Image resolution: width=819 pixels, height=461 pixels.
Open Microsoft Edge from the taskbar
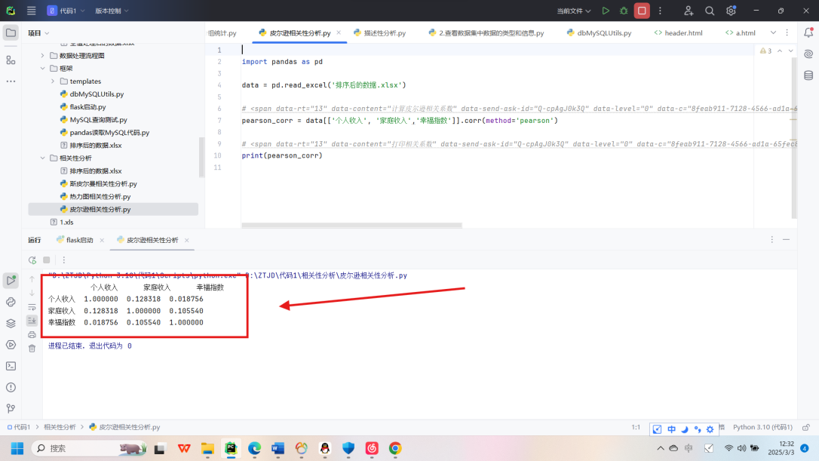254,448
